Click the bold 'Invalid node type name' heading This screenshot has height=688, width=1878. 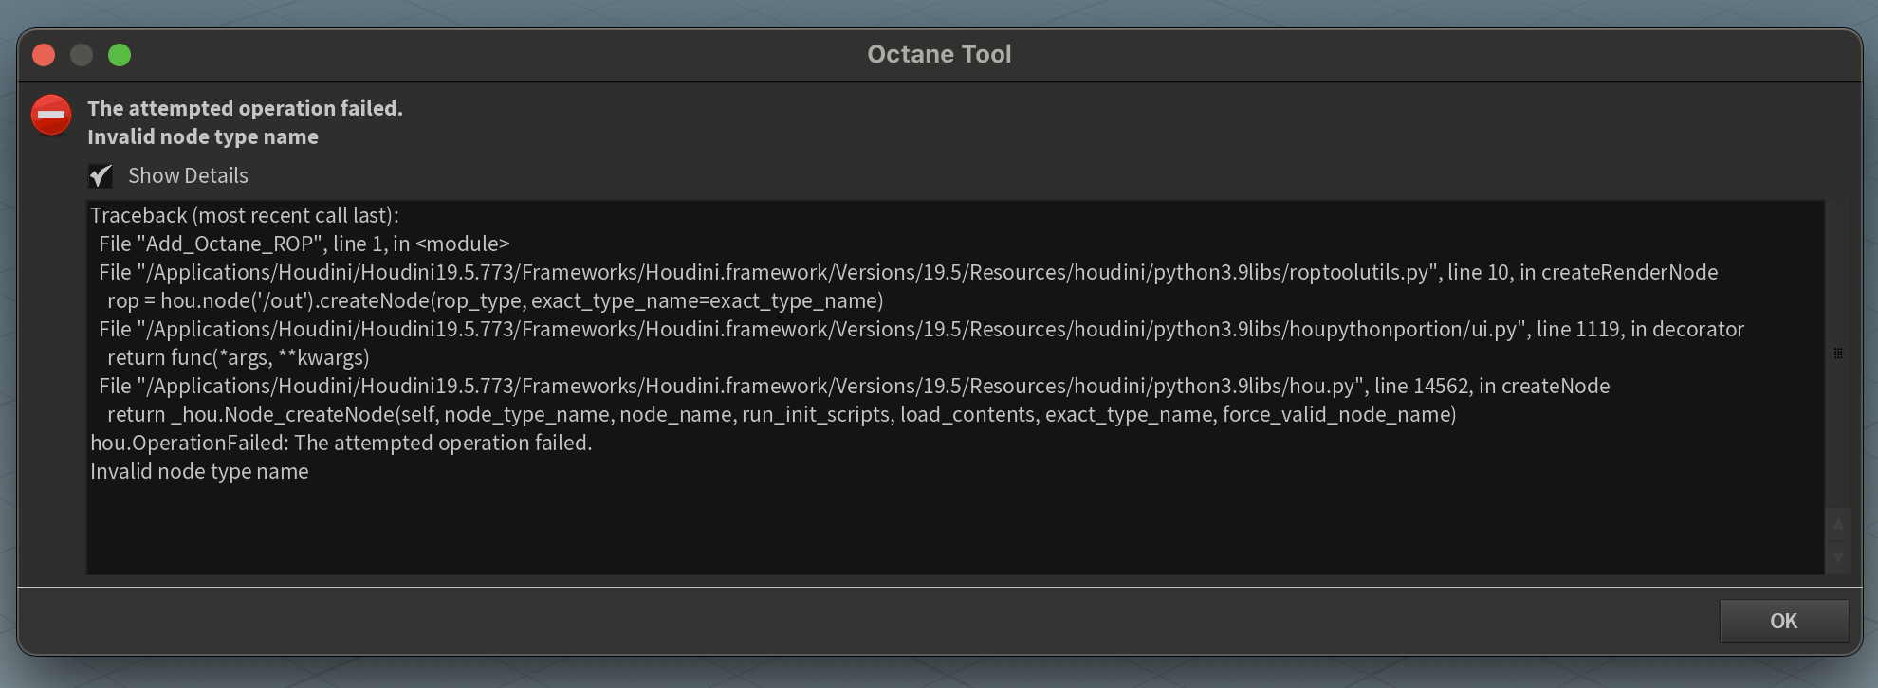pyautogui.click(x=203, y=136)
